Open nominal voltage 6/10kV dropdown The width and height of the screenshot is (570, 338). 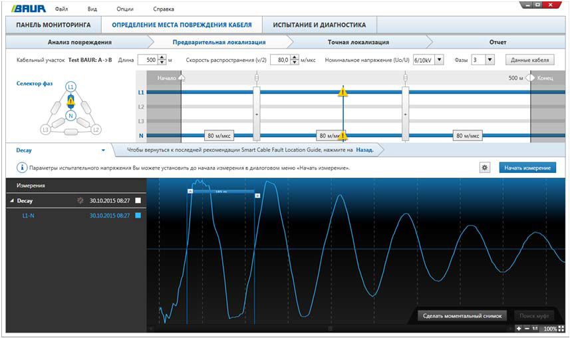[x=439, y=60]
